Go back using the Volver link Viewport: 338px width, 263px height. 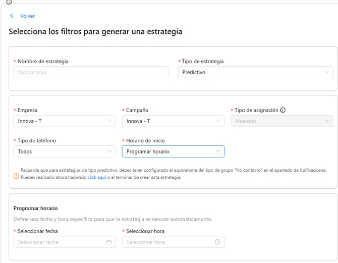(27, 16)
